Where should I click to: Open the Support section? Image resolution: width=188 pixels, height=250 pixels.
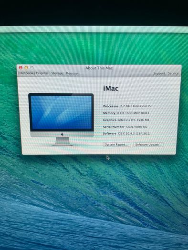159,73
